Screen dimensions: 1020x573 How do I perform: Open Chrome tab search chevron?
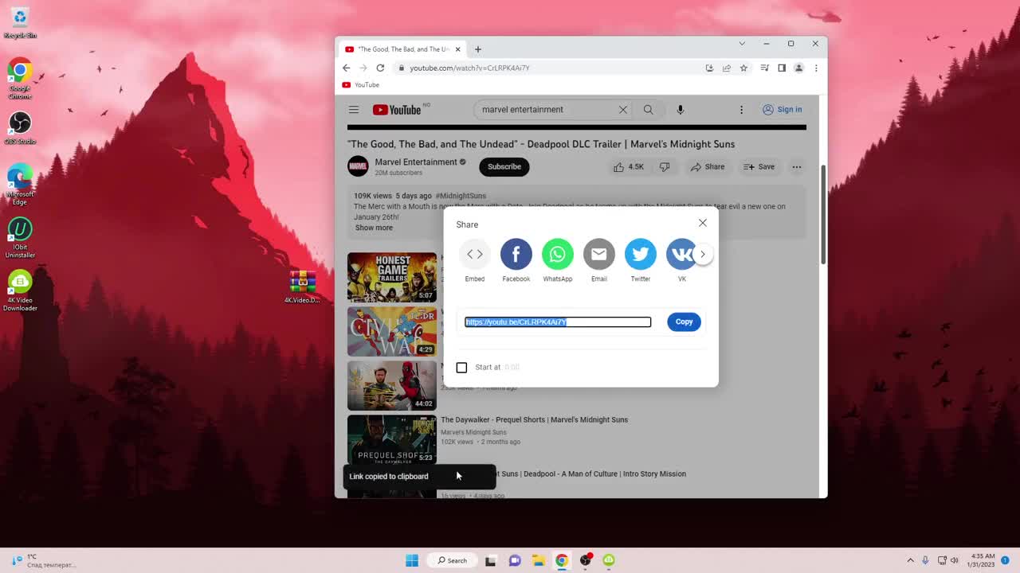[x=742, y=43]
